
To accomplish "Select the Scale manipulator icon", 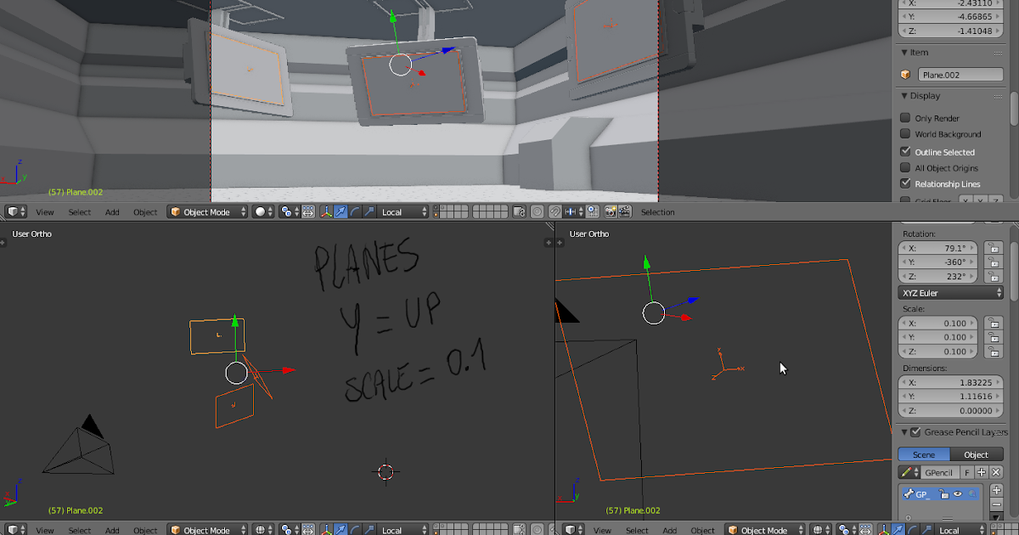I will (369, 211).
